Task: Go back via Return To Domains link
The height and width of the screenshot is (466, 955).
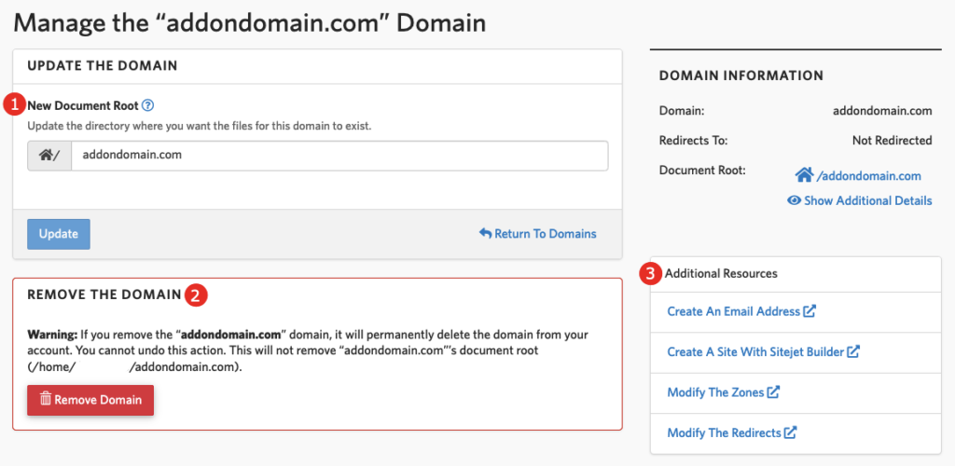Action: click(x=538, y=234)
